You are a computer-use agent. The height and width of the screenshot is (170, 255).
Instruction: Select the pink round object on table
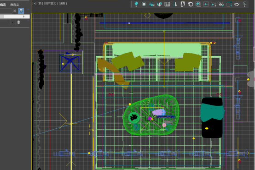click(x=164, y=125)
